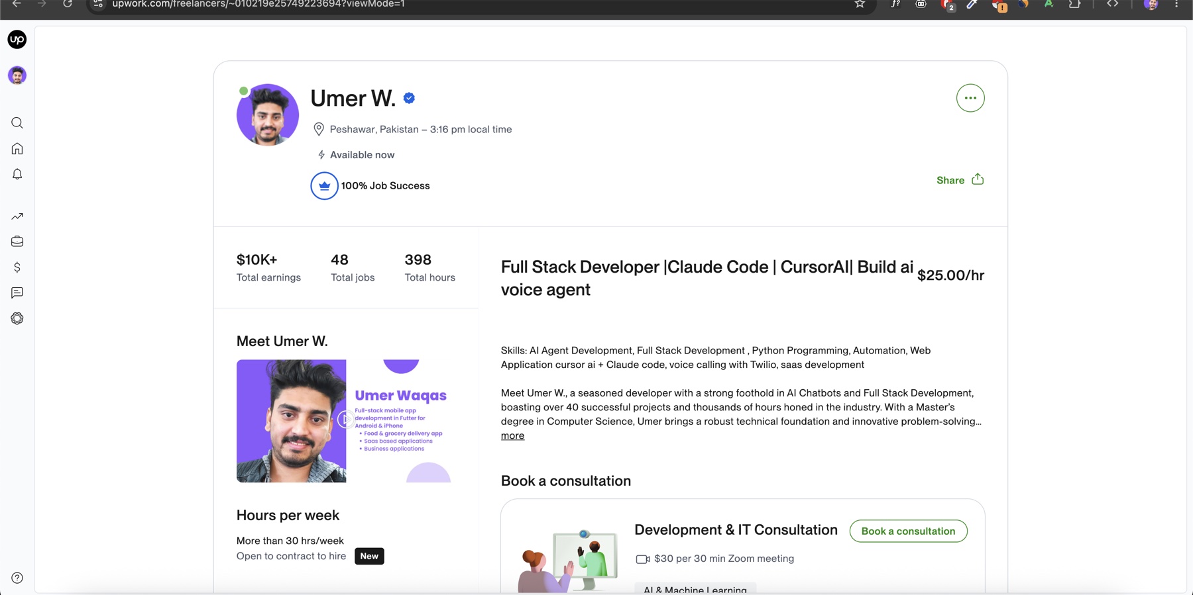Click the verified blue badge next to name

click(409, 98)
